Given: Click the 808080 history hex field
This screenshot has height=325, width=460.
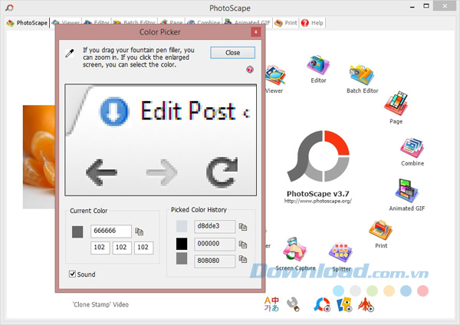Looking at the screenshot, I should point(215,261).
